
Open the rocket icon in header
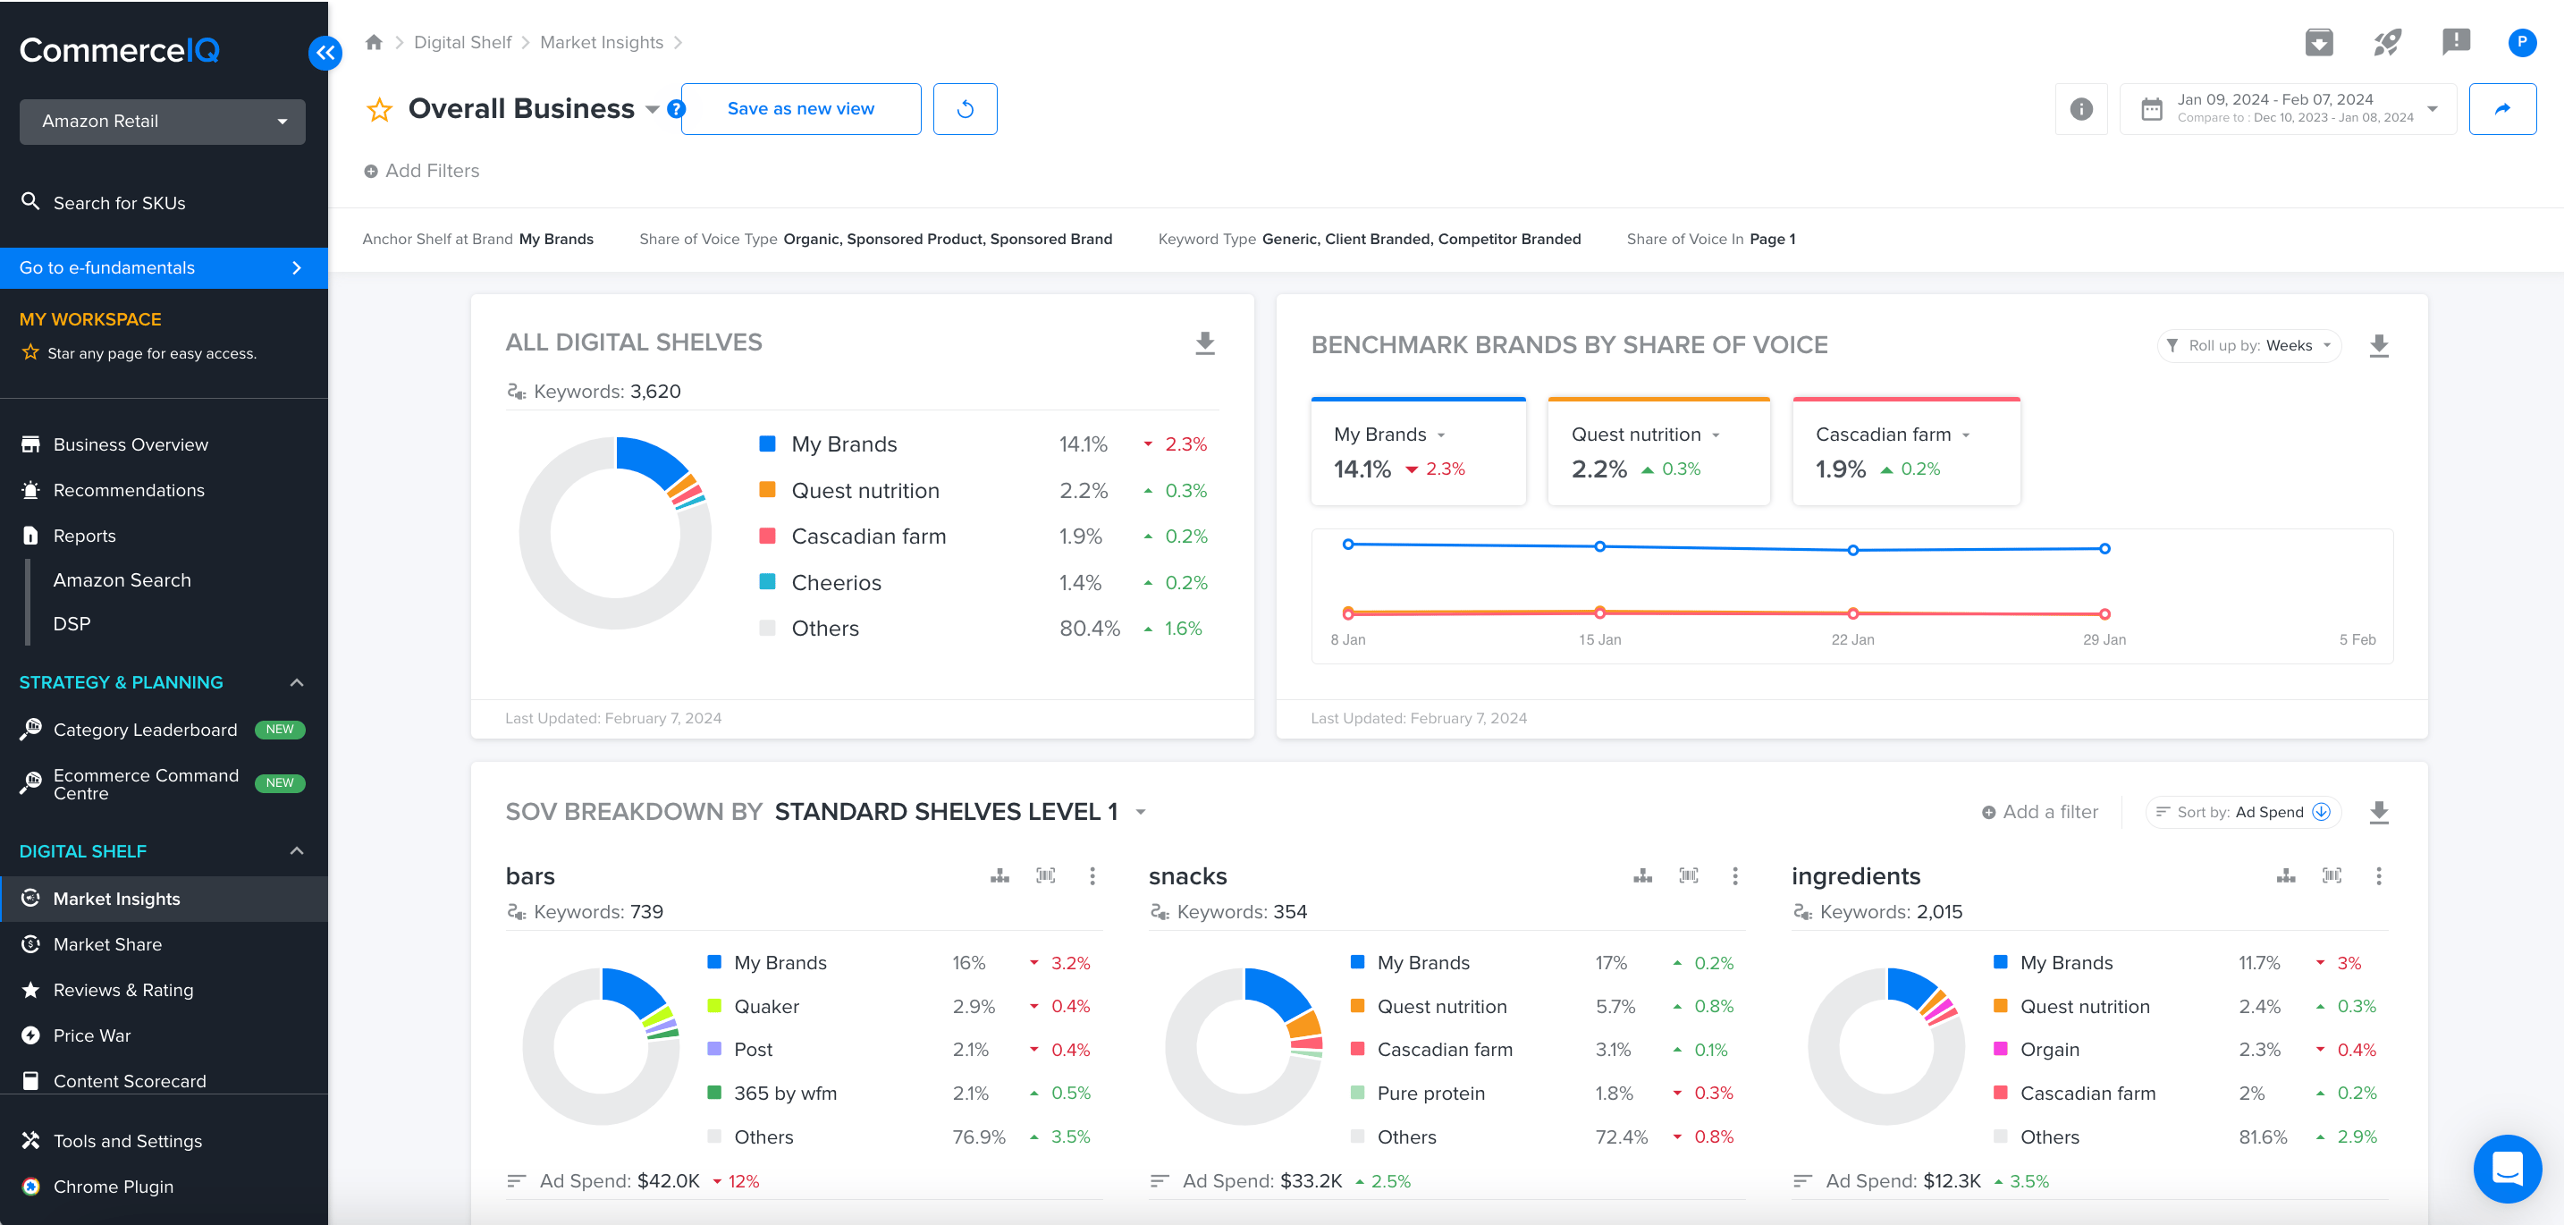(x=2387, y=42)
